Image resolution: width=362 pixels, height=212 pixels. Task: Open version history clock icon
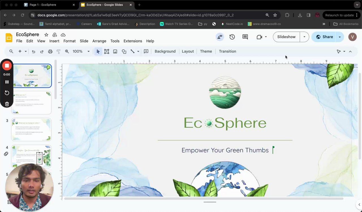click(232, 37)
